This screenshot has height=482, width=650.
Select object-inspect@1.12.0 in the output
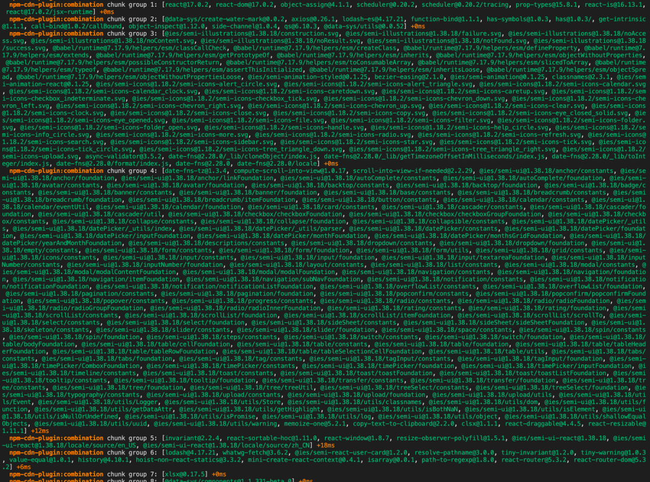164,26
